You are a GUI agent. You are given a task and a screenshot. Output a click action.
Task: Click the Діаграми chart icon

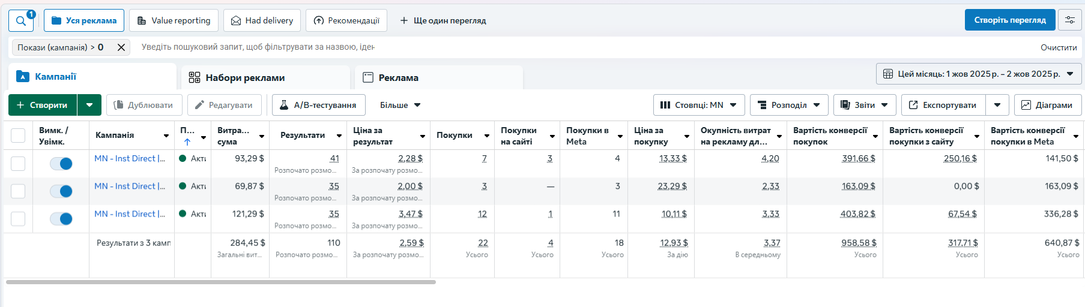[x=1026, y=105]
